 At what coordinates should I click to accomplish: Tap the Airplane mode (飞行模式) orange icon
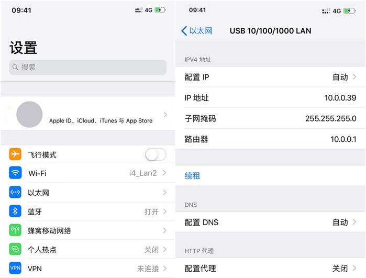[x=15, y=154]
